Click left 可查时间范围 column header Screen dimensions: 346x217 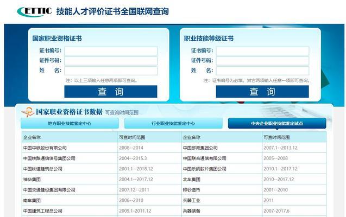click(132, 137)
